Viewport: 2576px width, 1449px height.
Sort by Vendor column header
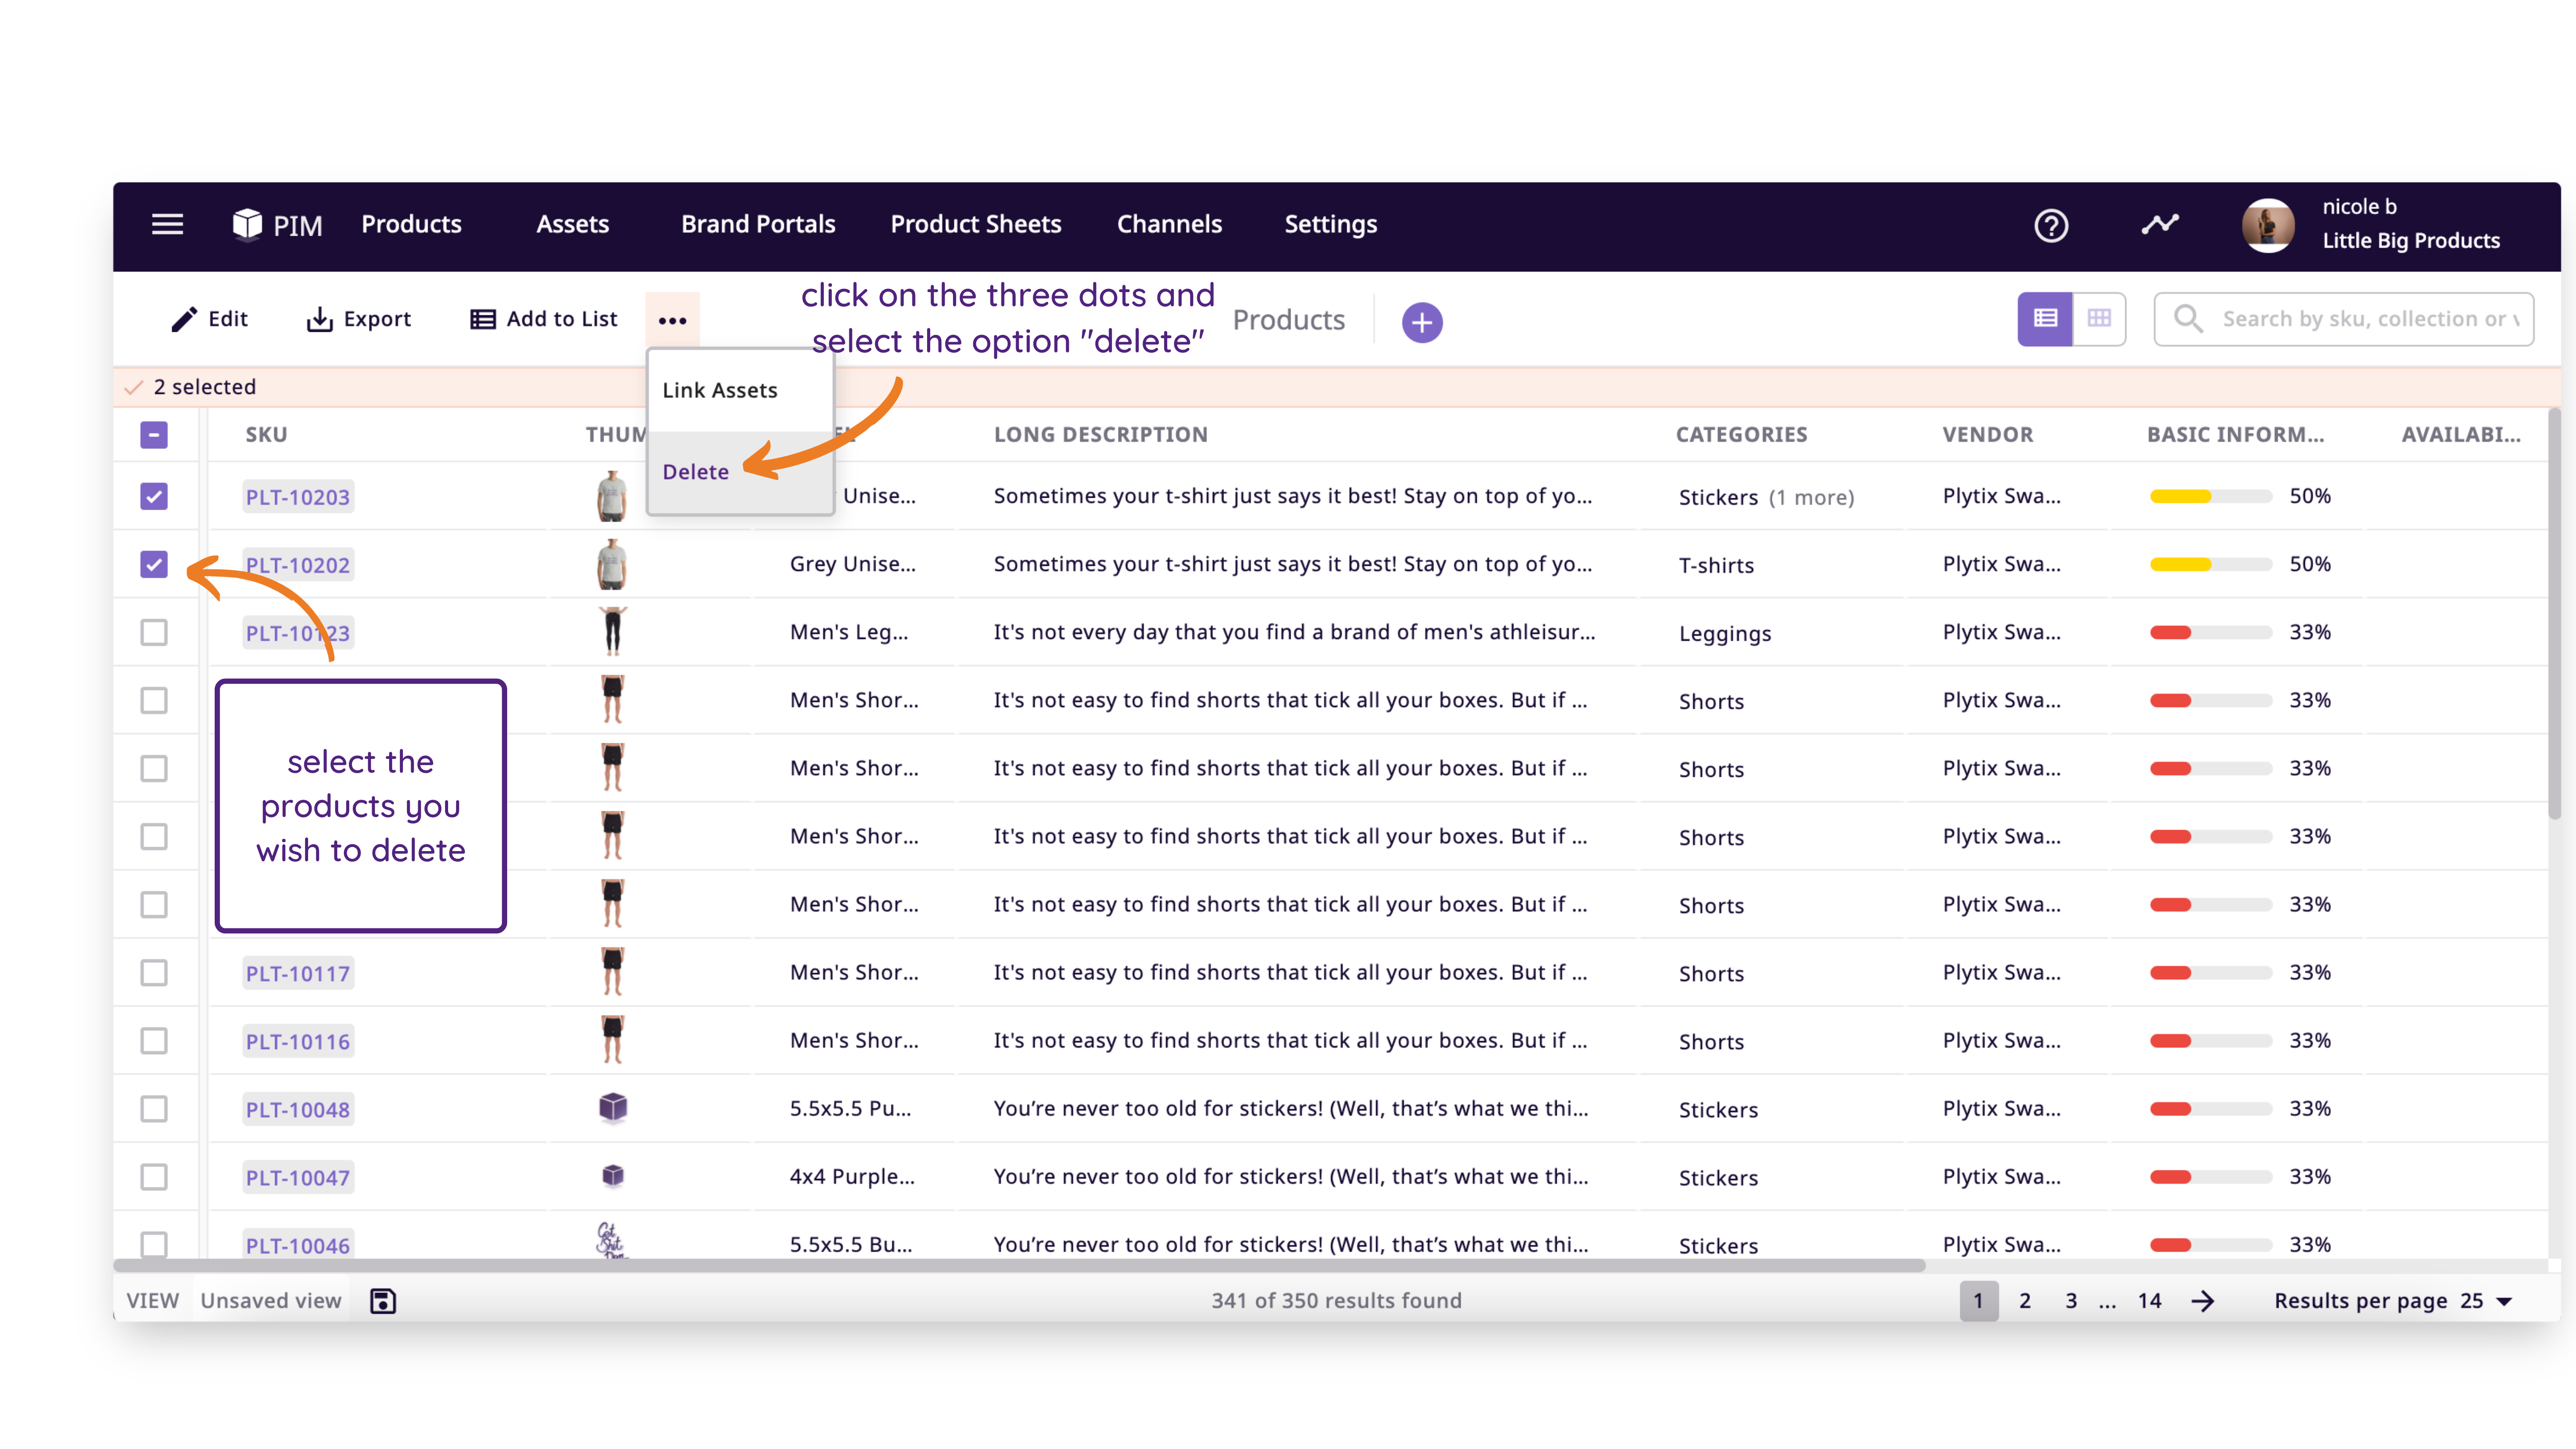tap(1987, 435)
